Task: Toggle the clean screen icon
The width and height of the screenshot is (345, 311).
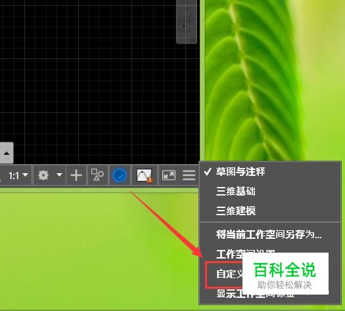Action: pos(169,175)
